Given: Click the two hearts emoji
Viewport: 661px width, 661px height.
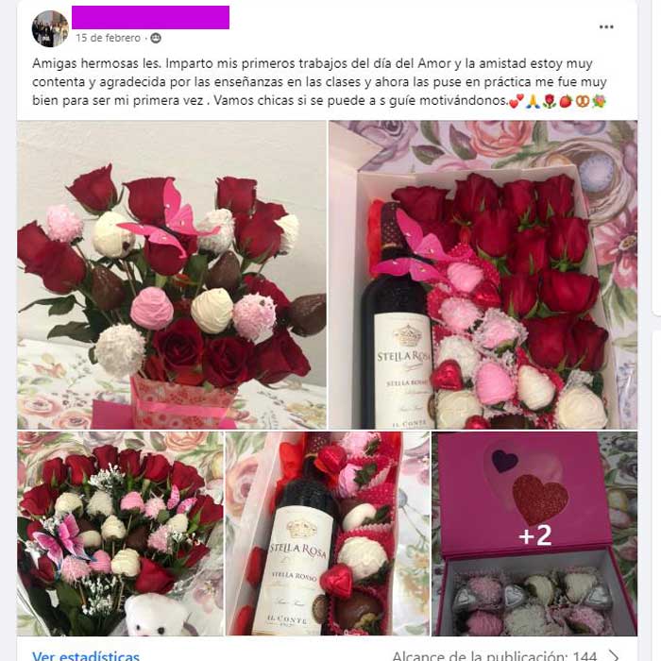Looking at the screenshot, I should 517,101.
